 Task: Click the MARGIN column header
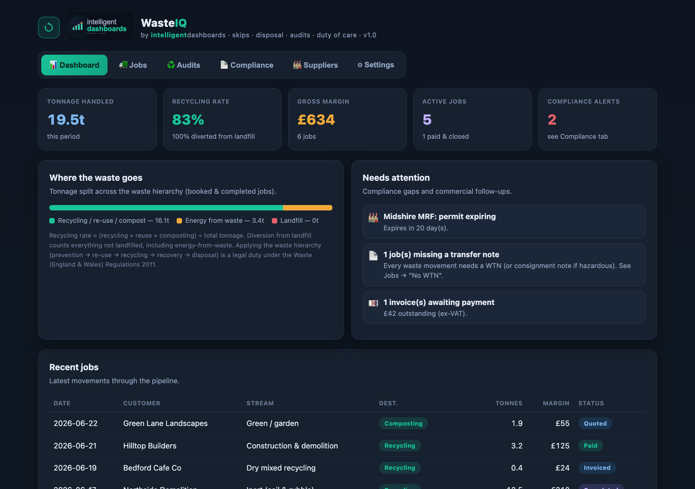(x=556, y=403)
